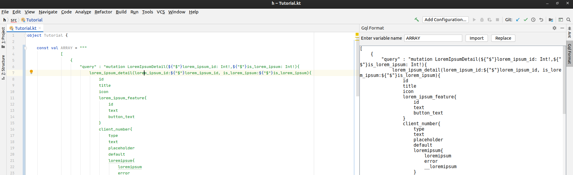Click the Replace button

tap(503, 38)
